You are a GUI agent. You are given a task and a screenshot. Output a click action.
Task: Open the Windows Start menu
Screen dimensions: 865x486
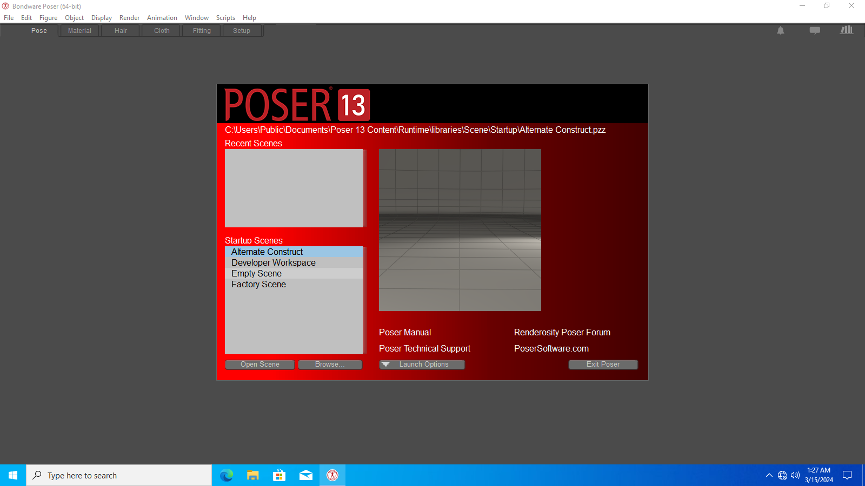click(x=13, y=475)
